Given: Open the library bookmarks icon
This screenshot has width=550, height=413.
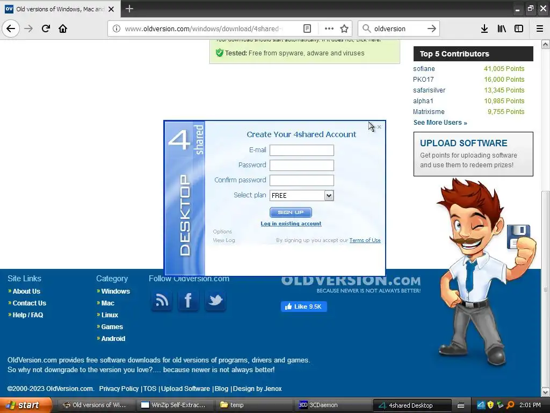Looking at the screenshot, I should pyautogui.click(x=502, y=29).
